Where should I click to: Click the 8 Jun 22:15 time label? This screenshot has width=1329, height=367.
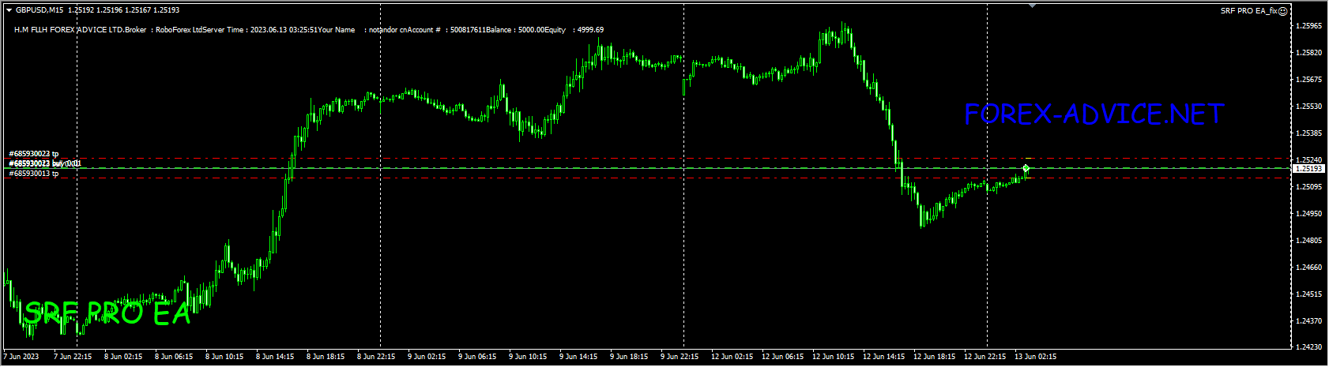[376, 357]
